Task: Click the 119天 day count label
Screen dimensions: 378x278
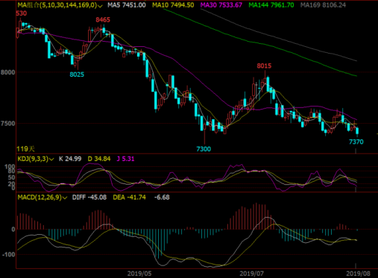Action: (x=25, y=149)
